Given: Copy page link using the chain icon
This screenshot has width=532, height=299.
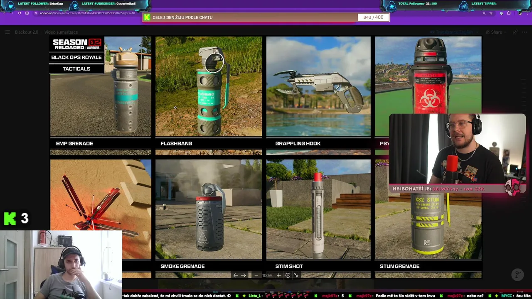Looking at the screenshot, I should tap(515, 32).
